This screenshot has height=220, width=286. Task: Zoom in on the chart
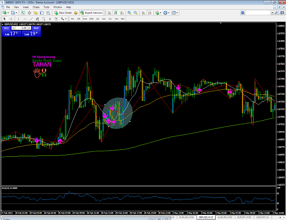coord(130,13)
